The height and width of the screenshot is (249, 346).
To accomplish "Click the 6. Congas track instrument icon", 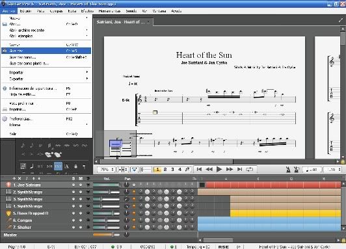I will [x=8, y=220].
